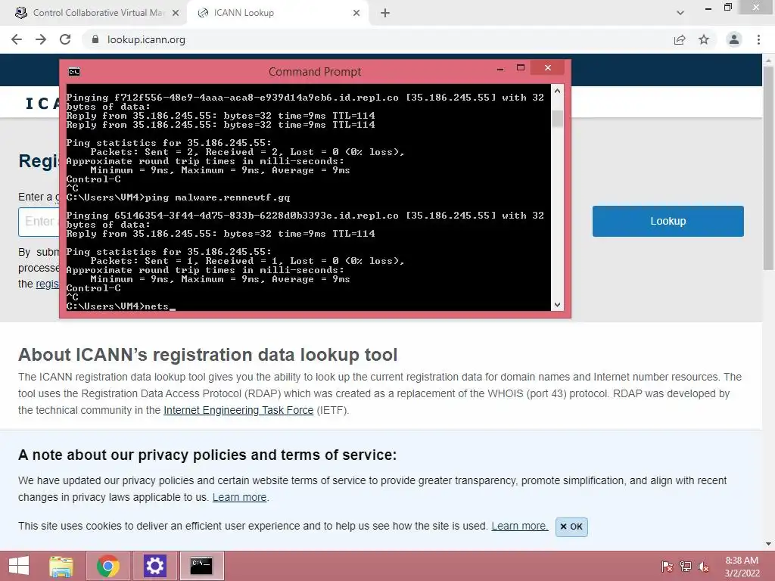775x581 pixels.
Task: Go back using browser back arrow
Action: (x=17, y=39)
